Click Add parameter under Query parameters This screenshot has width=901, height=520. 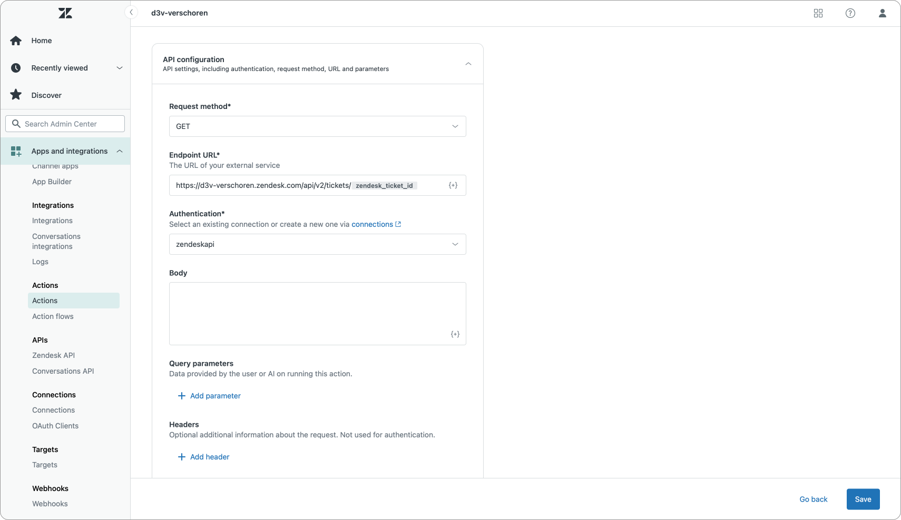tap(210, 396)
